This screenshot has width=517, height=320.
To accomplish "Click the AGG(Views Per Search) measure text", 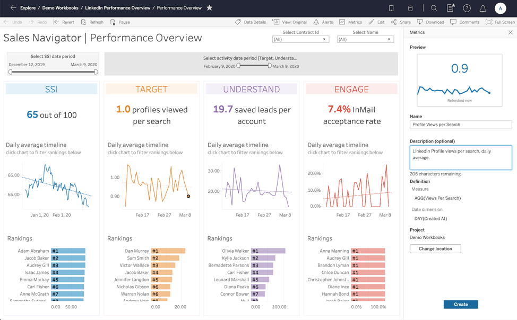I will click(437, 198).
